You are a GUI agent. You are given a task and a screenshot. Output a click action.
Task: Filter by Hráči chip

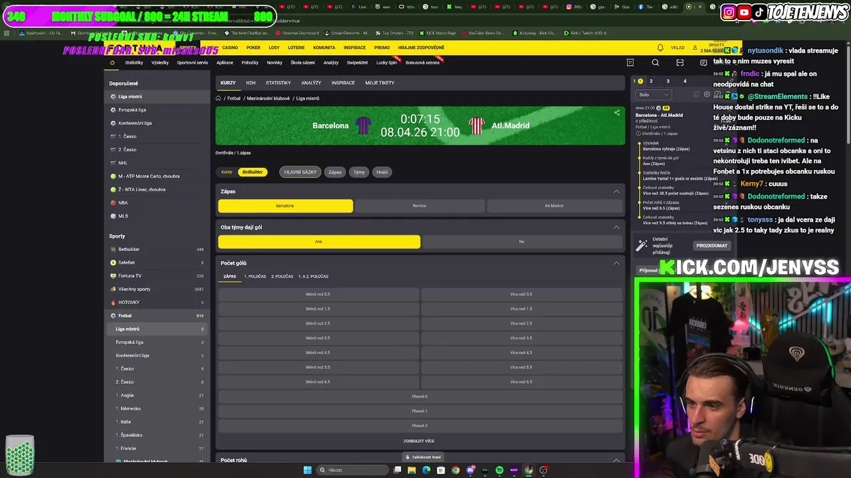(x=382, y=172)
